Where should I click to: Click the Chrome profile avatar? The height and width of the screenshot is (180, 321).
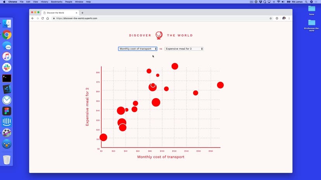coord(284,18)
